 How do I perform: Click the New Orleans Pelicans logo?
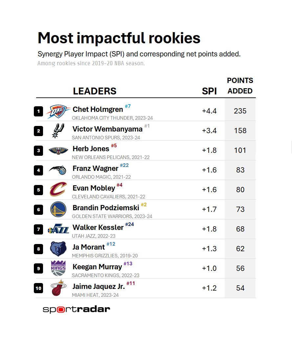pos(58,151)
